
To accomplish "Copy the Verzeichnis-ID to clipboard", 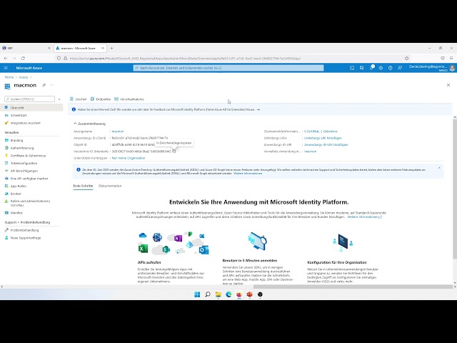I will 174,151.
